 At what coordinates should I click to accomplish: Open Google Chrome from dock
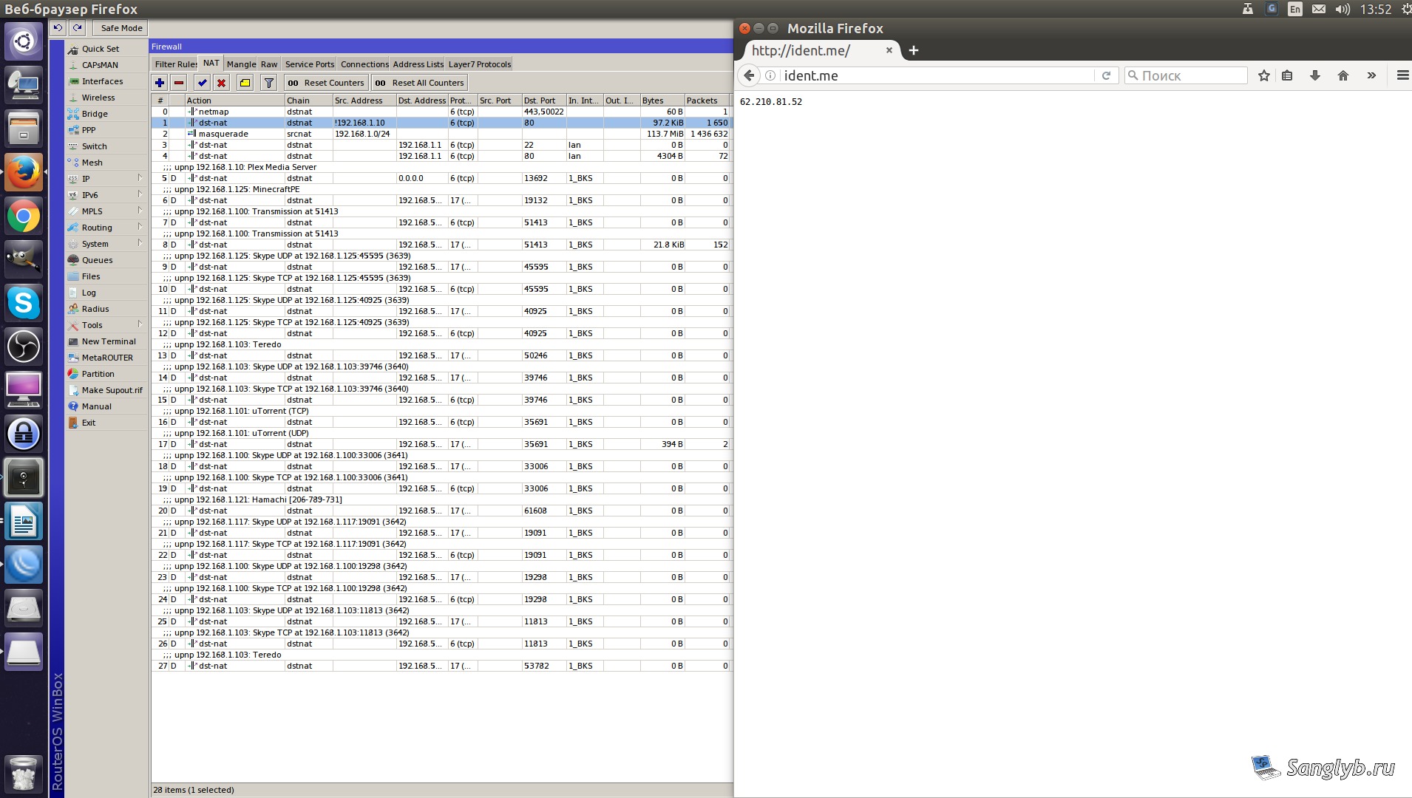pyautogui.click(x=24, y=216)
